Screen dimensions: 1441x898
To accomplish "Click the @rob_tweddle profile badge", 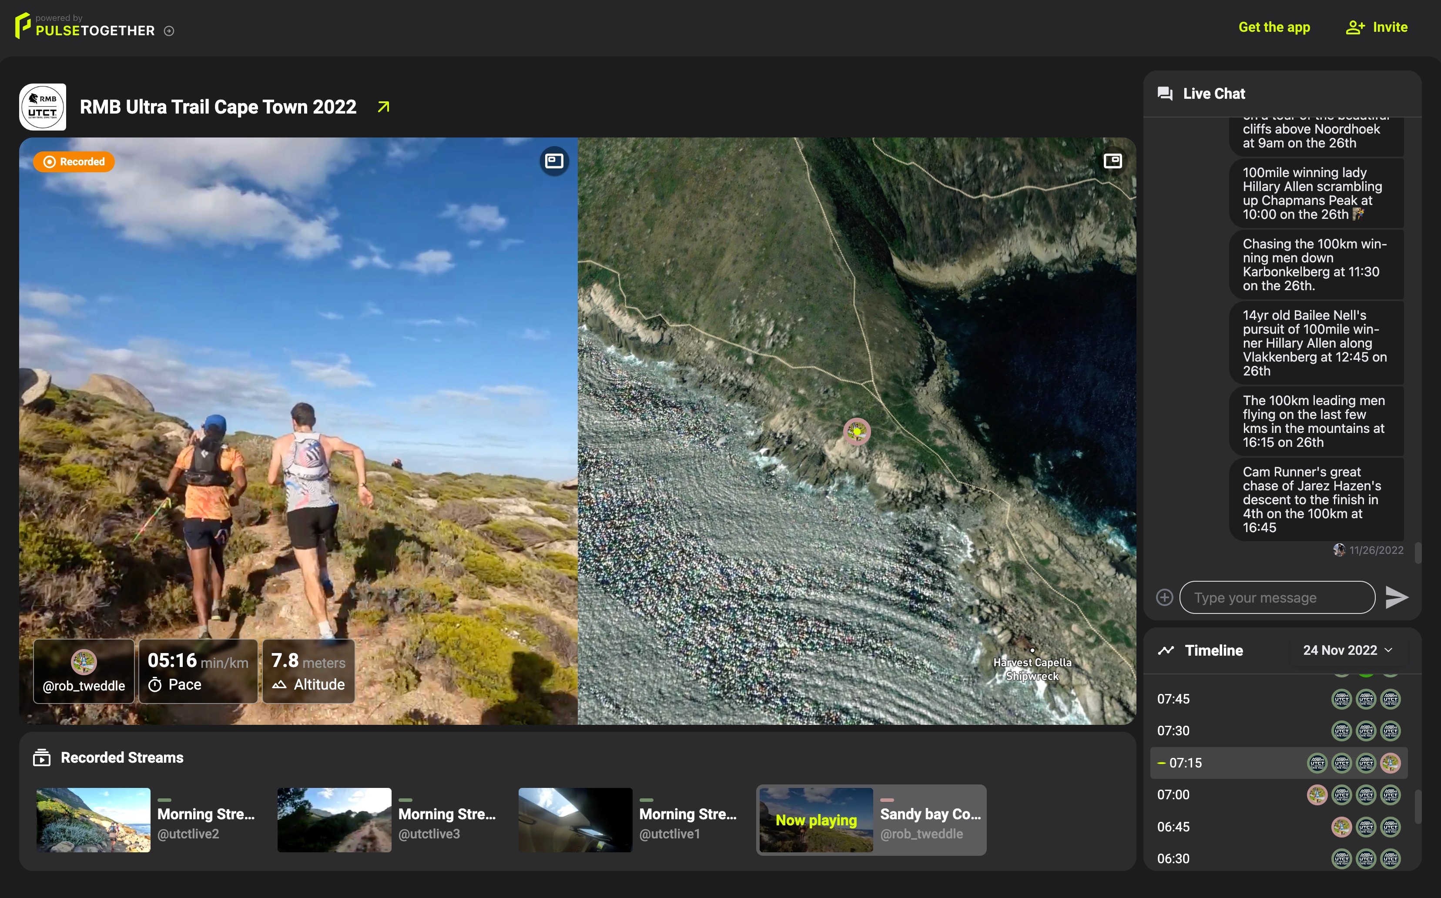I will [84, 671].
